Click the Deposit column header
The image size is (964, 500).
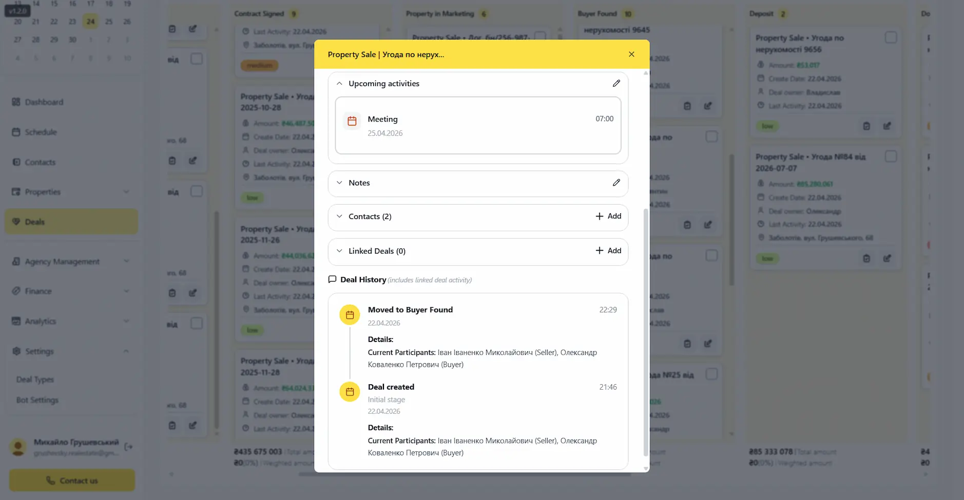(761, 14)
